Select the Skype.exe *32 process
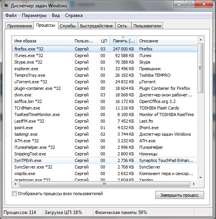216x219 pixels. coord(105,62)
